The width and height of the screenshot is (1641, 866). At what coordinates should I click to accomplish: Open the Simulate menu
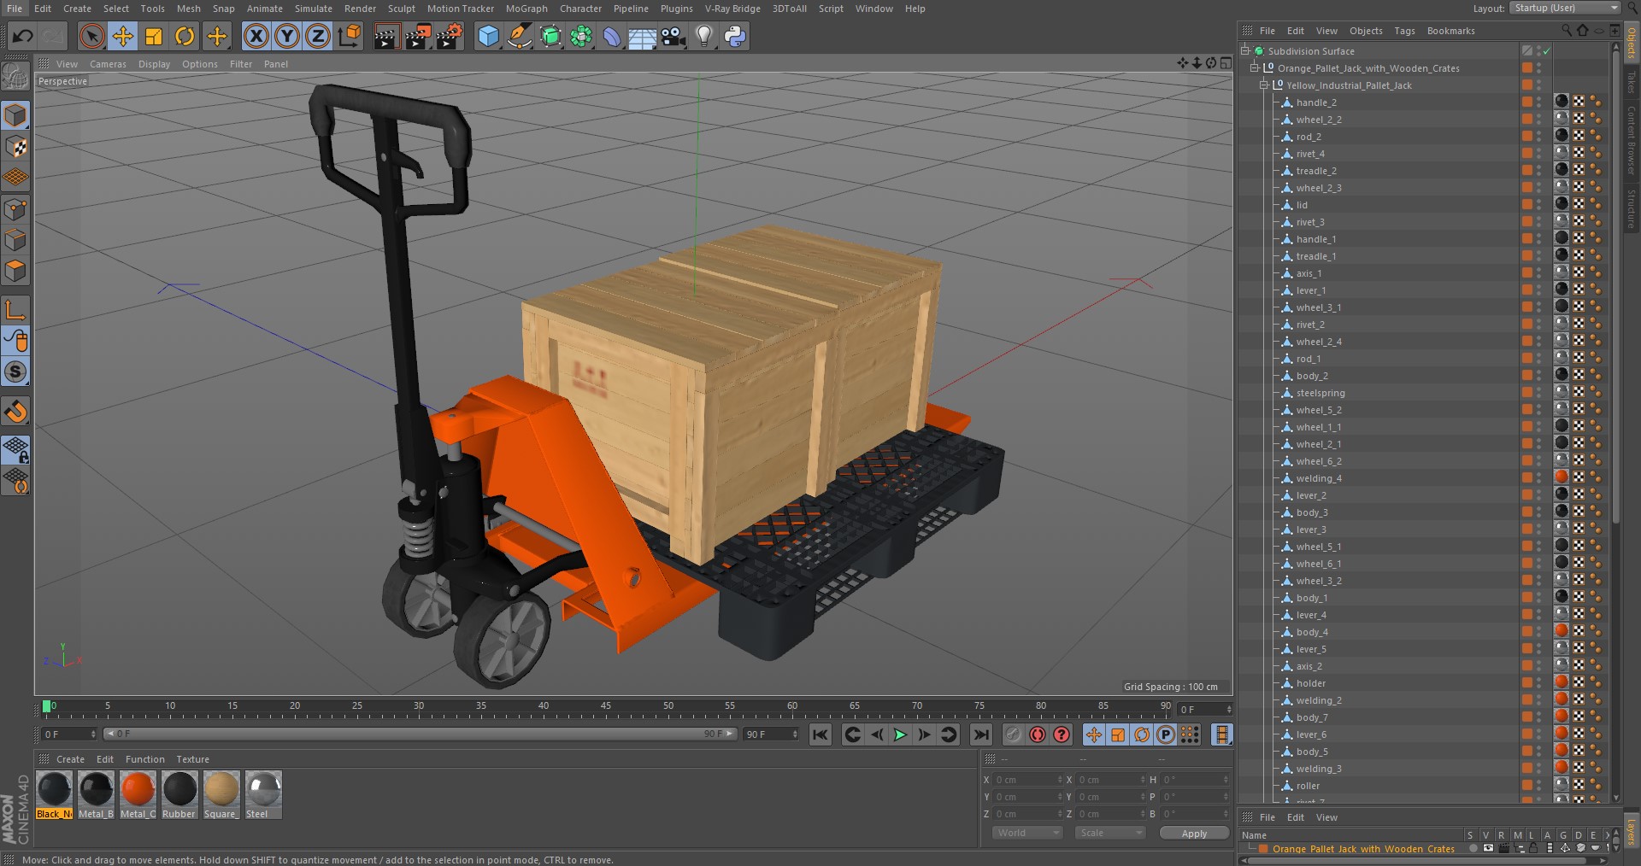pos(314,9)
